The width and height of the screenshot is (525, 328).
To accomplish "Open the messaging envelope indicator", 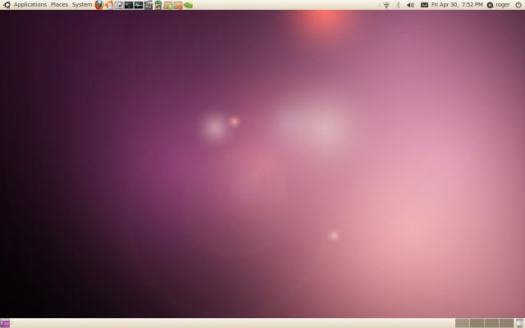I will click(424, 5).
